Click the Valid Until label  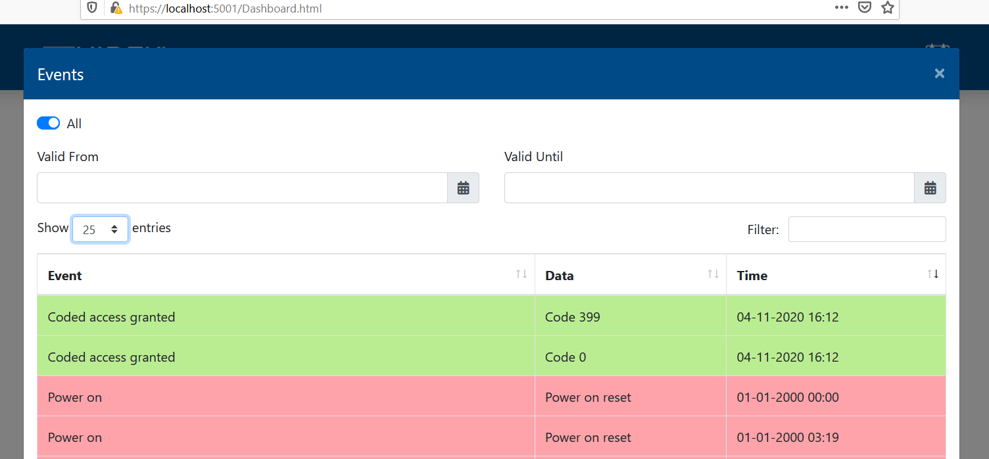click(x=533, y=157)
